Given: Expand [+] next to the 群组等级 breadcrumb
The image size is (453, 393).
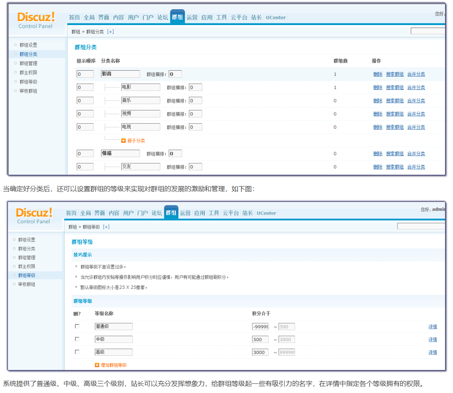Looking at the screenshot, I should 106,227.
